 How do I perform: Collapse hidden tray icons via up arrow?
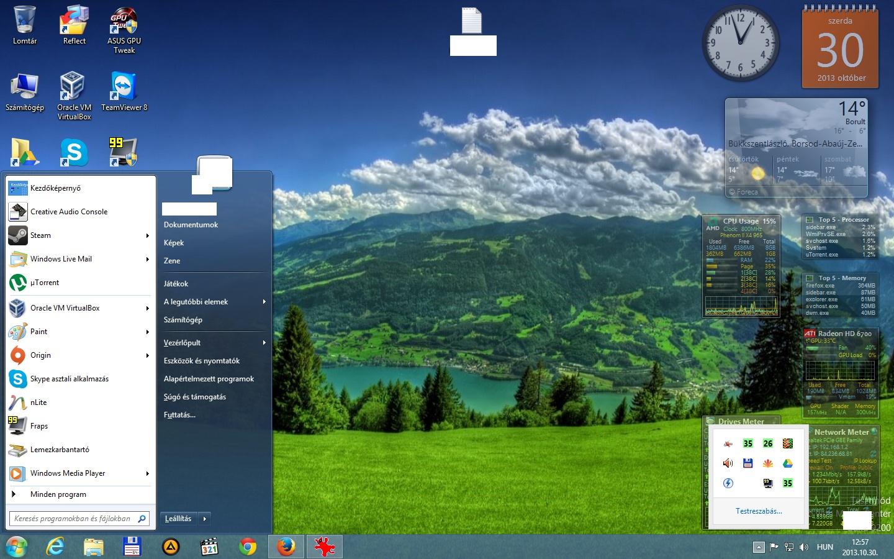759,547
